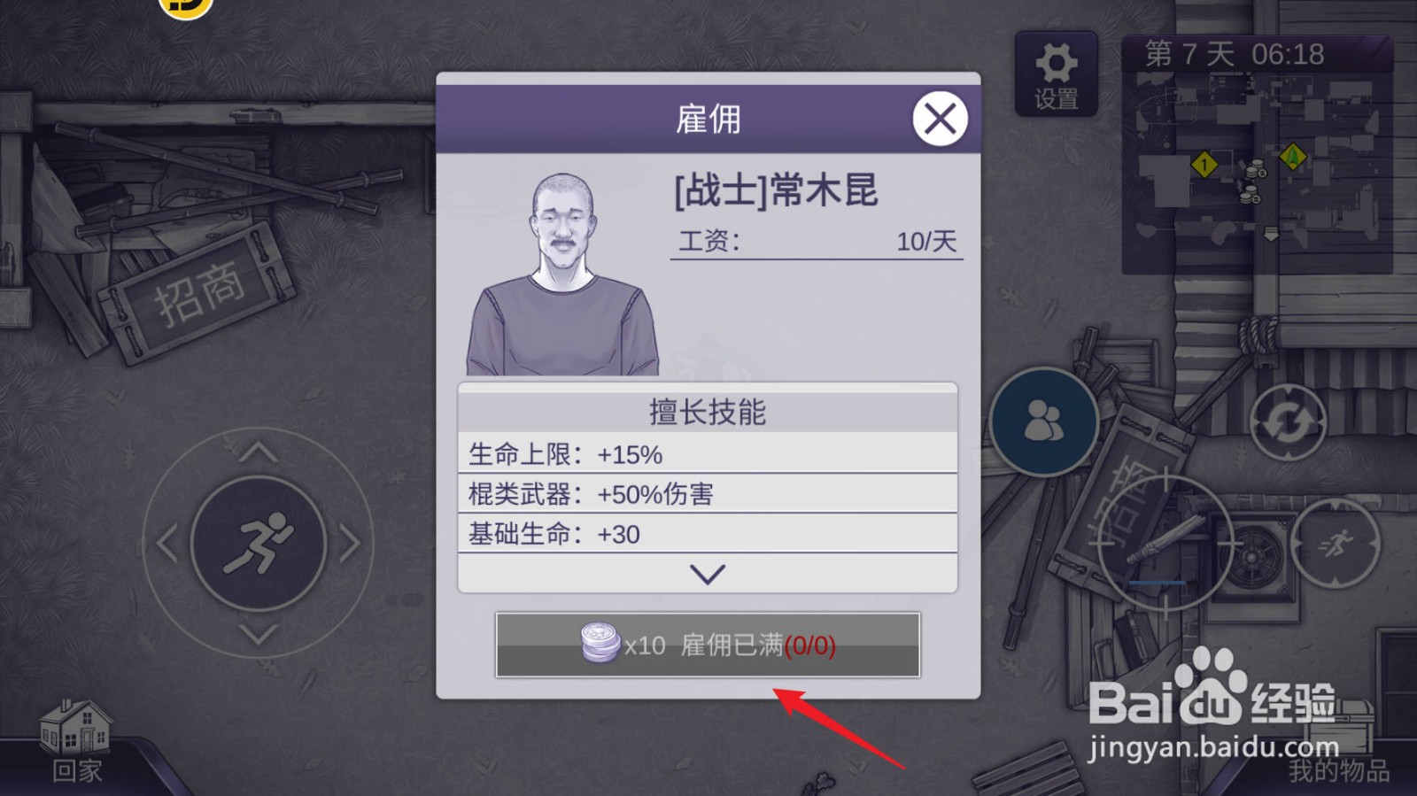Image resolution: width=1417 pixels, height=796 pixels.
Task: Tap the small sprint runner icon
Action: (1335, 543)
